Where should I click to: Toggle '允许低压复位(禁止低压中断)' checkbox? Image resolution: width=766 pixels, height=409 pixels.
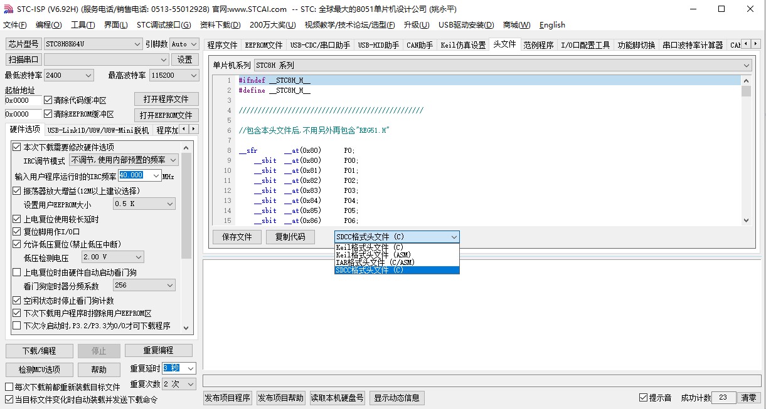[17, 244]
